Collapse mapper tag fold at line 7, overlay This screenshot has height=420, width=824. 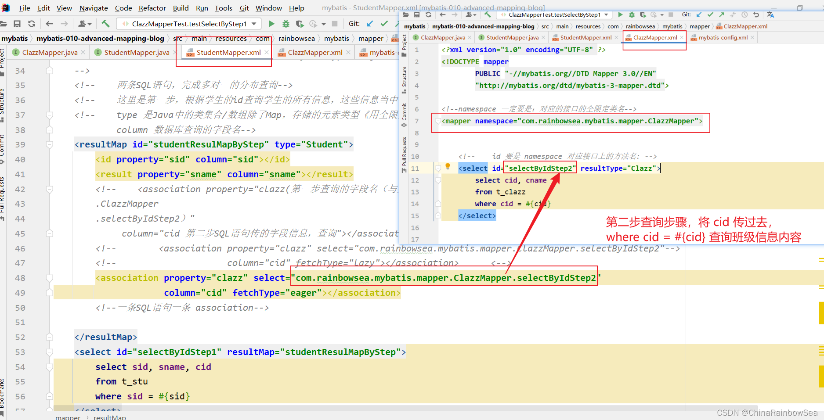[x=438, y=121]
